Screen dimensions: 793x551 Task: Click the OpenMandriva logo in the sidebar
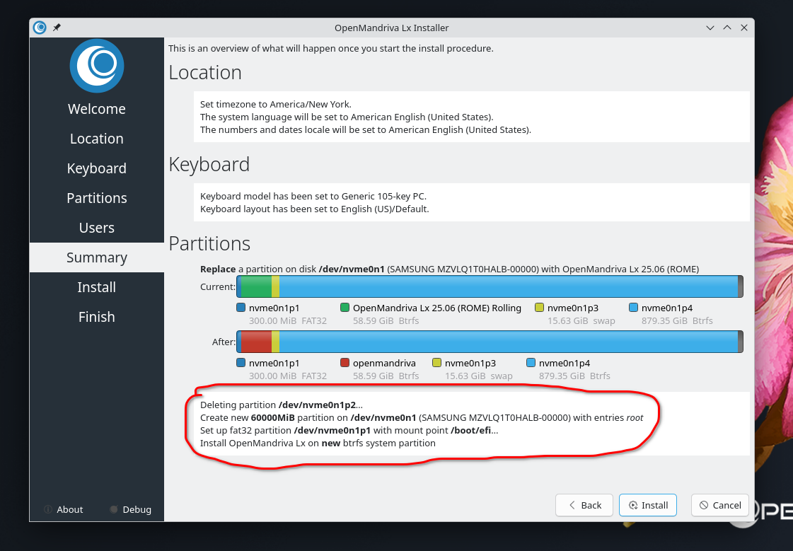(x=97, y=66)
